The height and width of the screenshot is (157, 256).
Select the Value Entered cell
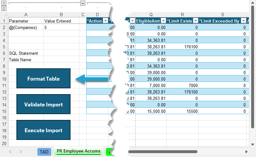(62, 21)
